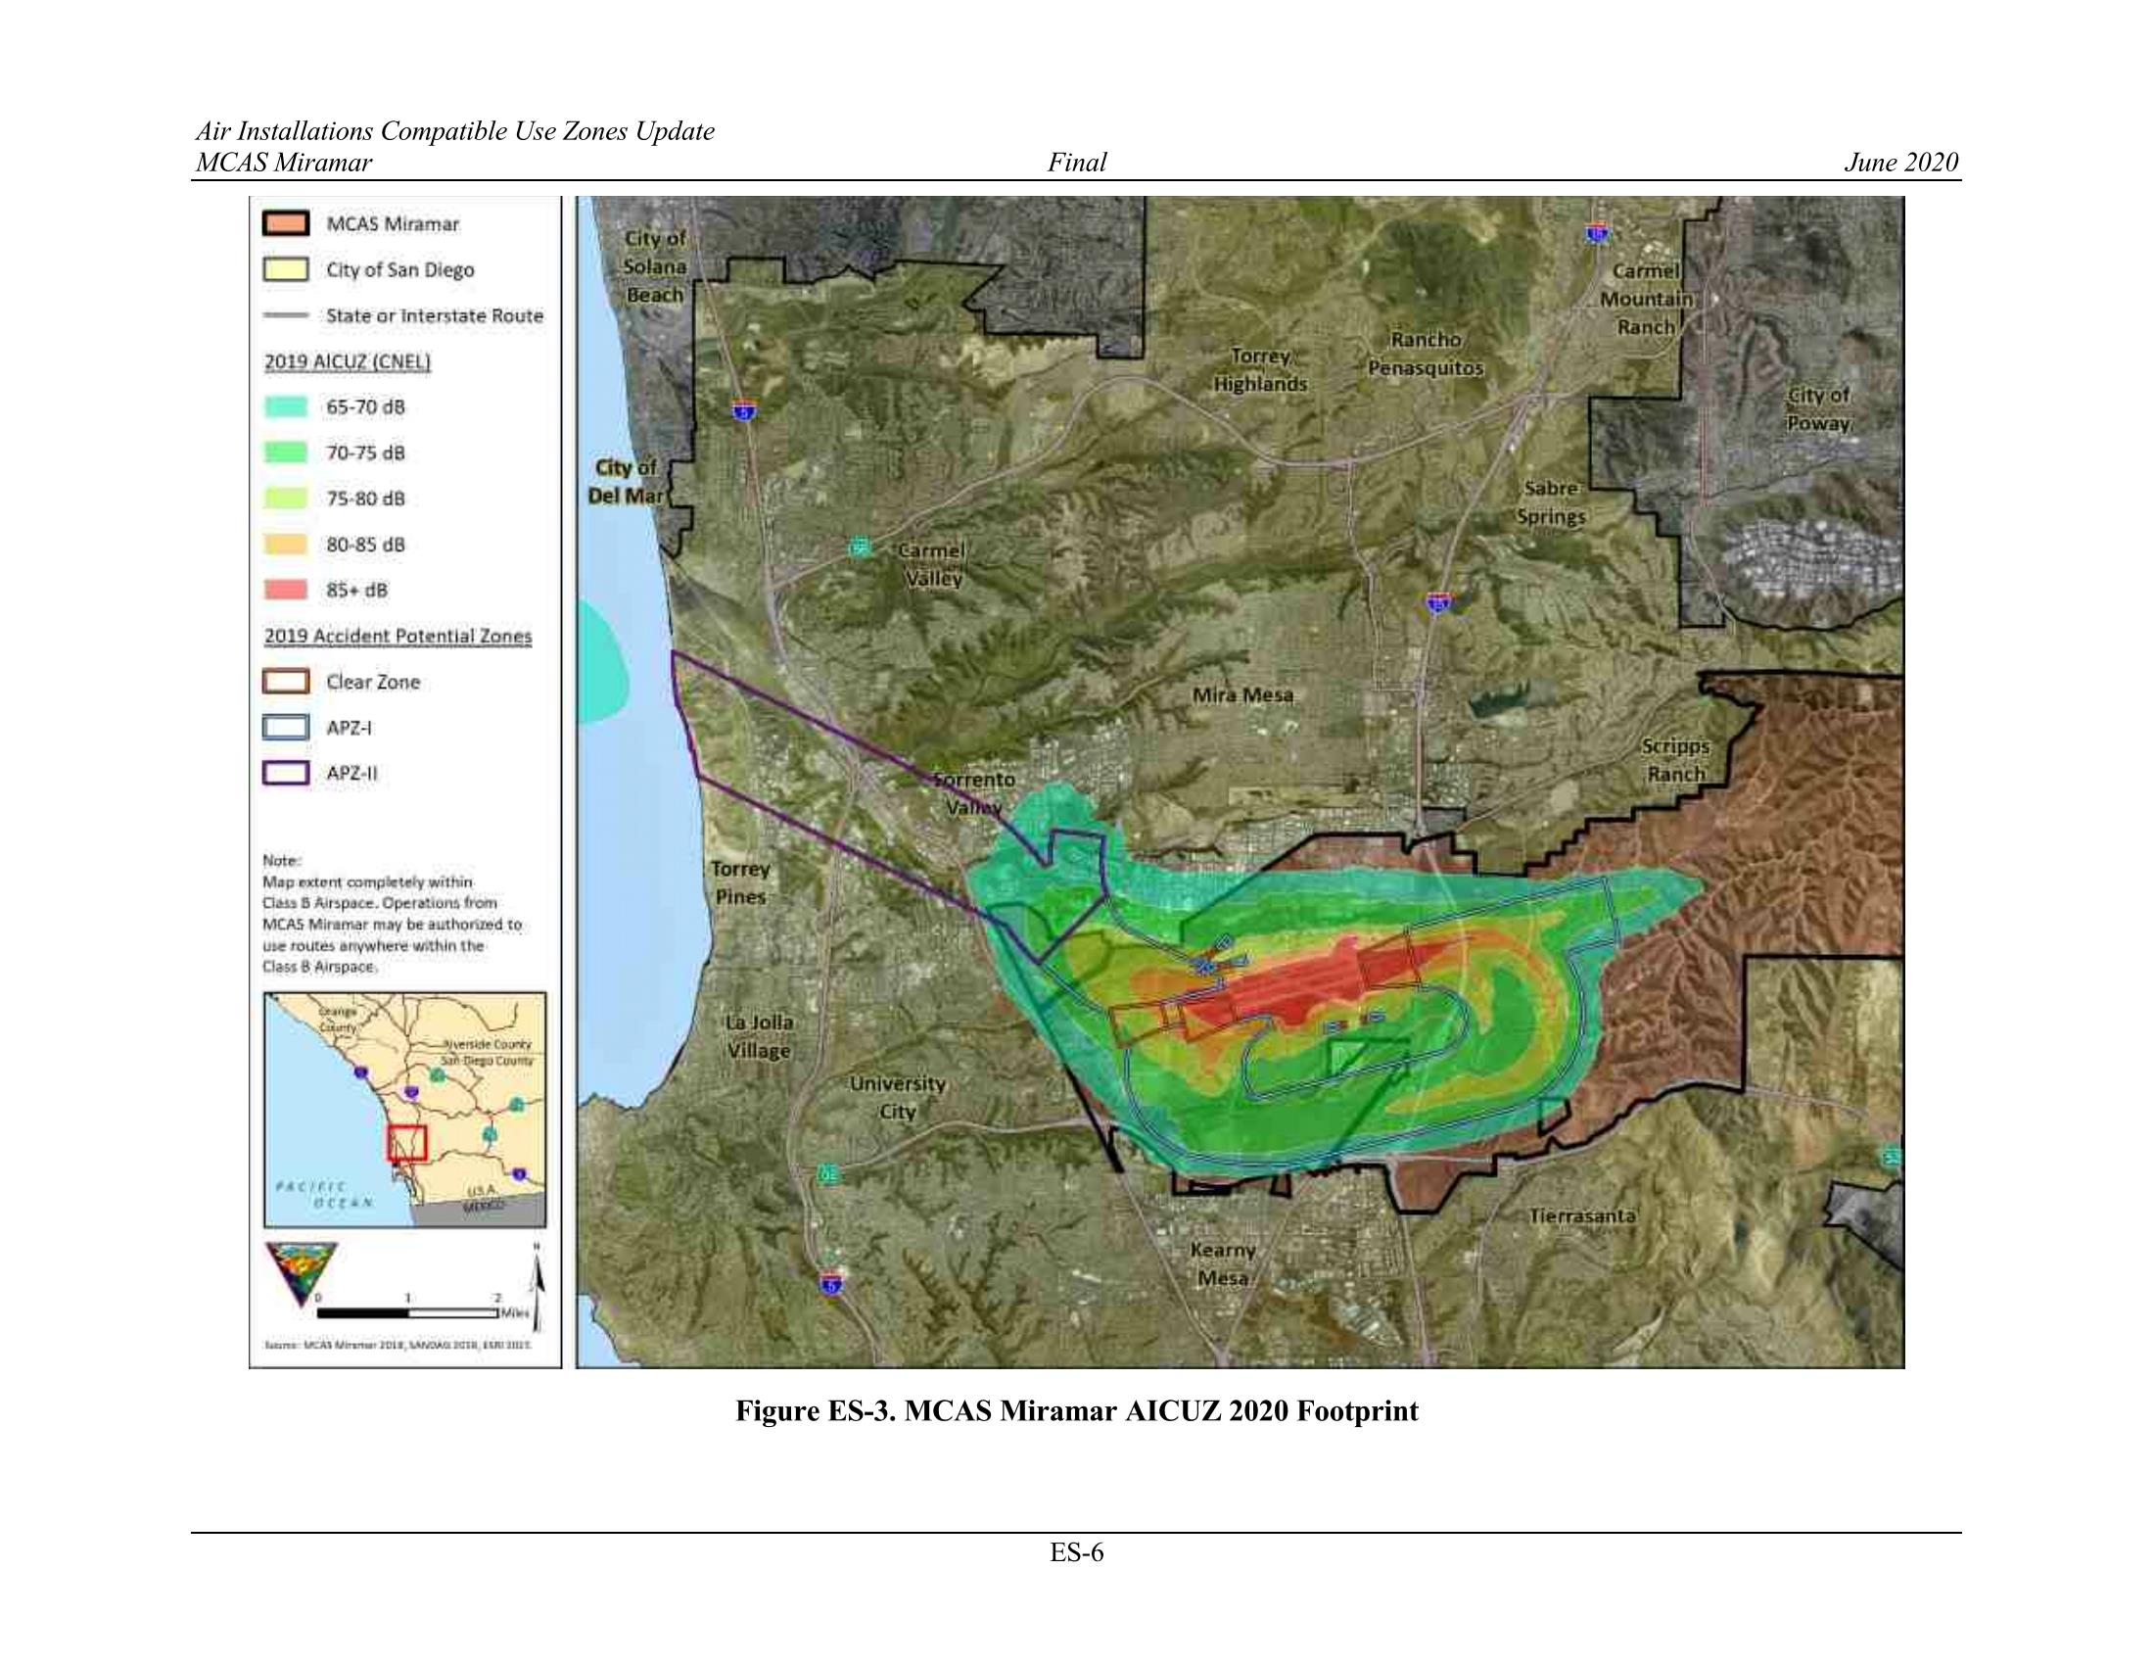Click the 'Sorrento Valley' map label
The image size is (2154, 1665).
click(973, 794)
